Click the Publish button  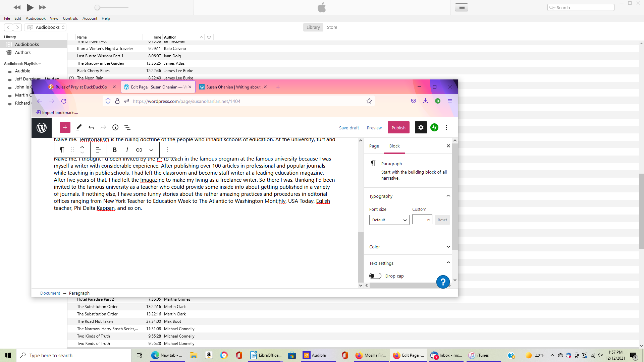tap(398, 128)
